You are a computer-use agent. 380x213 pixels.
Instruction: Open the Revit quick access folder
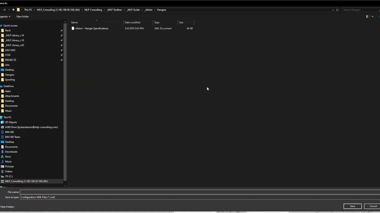tap(8, 30)
